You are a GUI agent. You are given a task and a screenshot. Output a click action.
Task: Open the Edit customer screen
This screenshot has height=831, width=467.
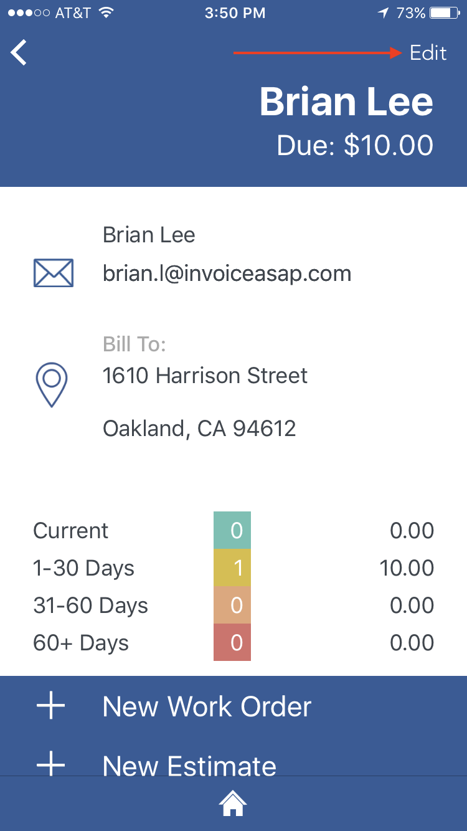(x=428, y=53)
